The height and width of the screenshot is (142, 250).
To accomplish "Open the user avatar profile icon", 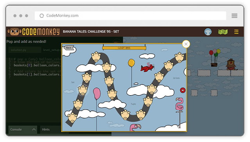I will (208, 32).
